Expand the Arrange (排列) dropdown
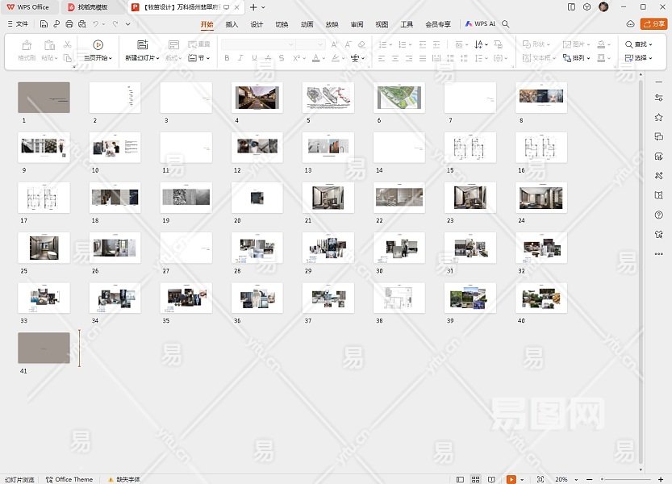Screen dimensions: 672x484 click(578, 58)
